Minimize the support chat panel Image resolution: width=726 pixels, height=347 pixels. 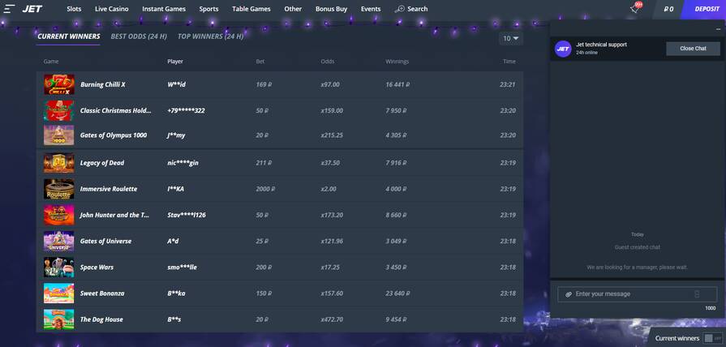tap(717, 29)
